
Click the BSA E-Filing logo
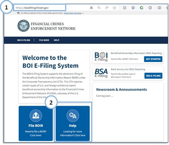(x=101, y=73)
